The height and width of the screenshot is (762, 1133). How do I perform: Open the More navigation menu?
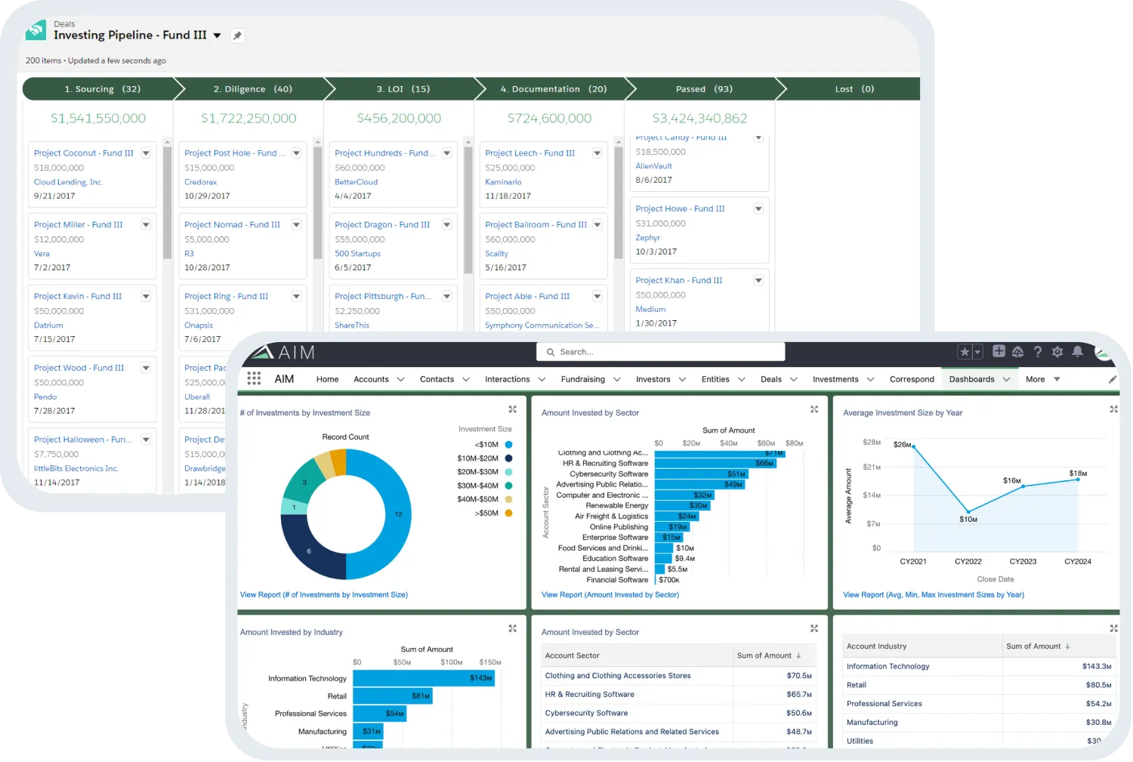(x=1042, y=379)
